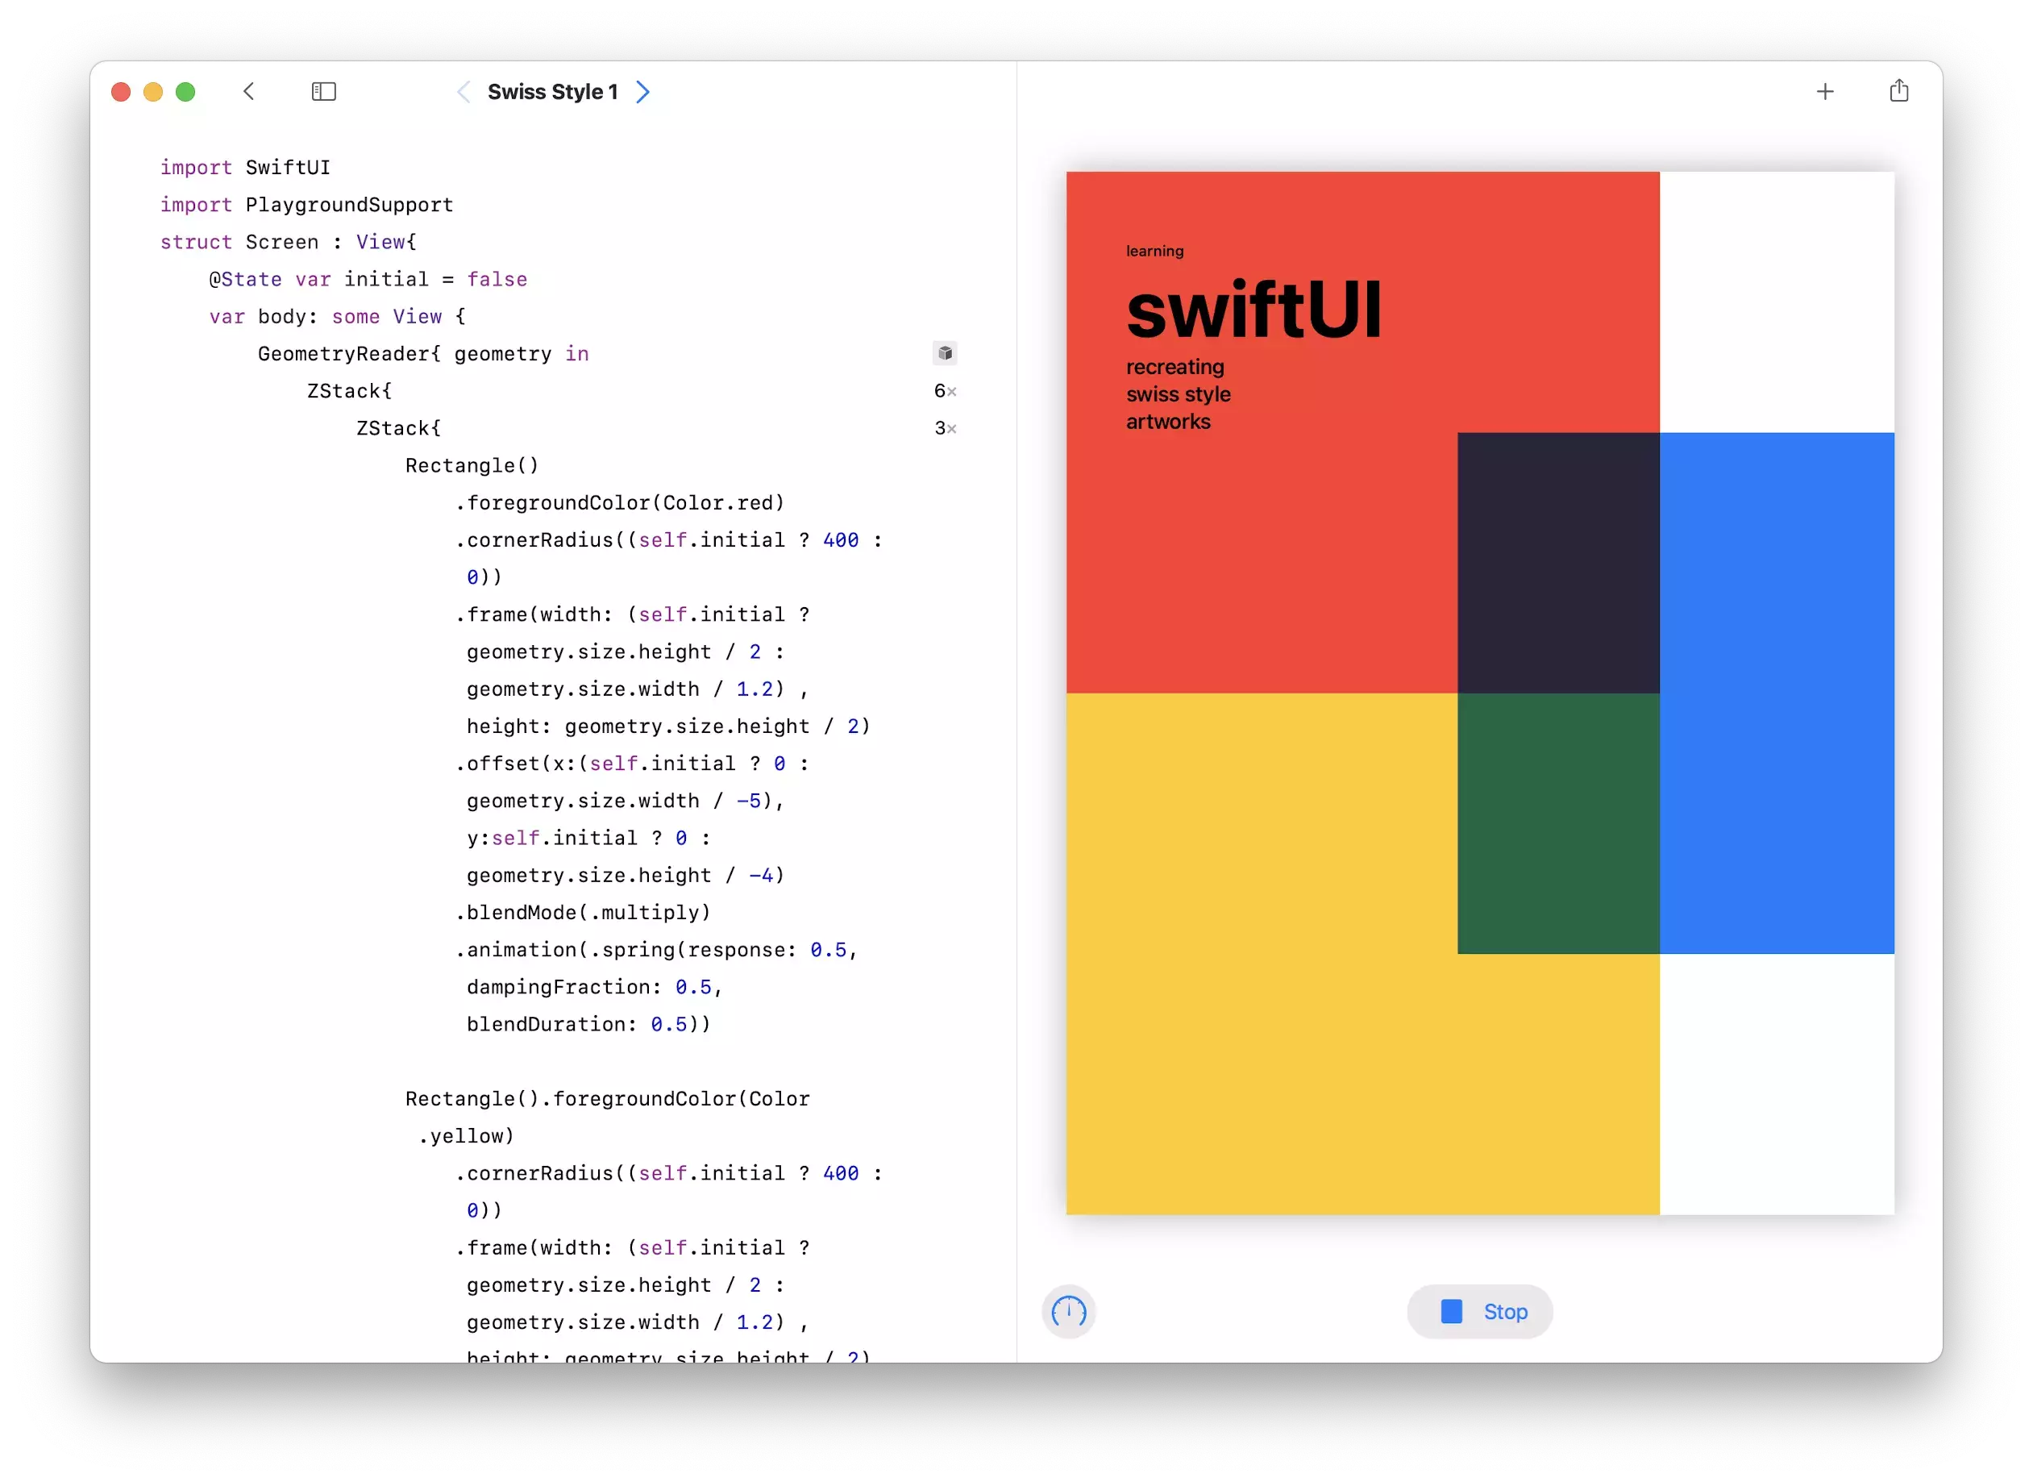This screenshot has width=2033, height=1482.
Task: Open the cube result viewer icon
Action: [946, 353]
